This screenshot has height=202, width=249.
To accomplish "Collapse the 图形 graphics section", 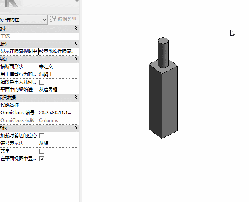I will tap(75, 44).
